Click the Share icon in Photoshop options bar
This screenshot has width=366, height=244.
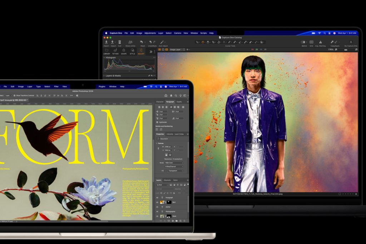coord(166,95)
